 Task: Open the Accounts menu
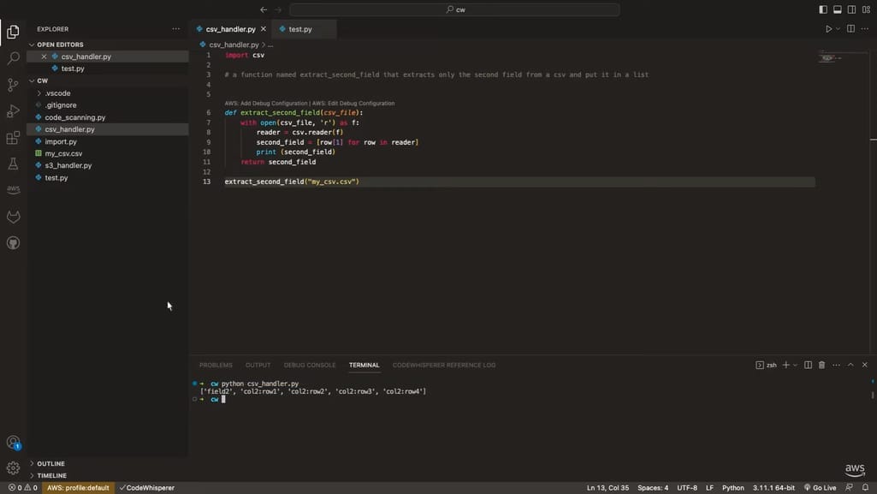coord(13,443)
